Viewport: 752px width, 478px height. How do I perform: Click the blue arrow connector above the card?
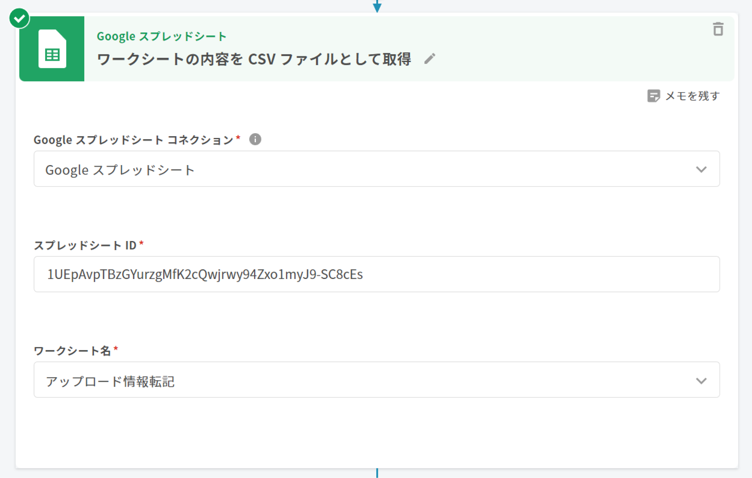coord(377,6)
